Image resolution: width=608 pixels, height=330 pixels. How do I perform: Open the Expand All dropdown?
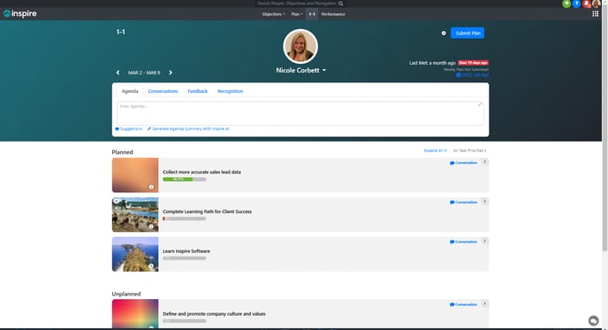435,150
